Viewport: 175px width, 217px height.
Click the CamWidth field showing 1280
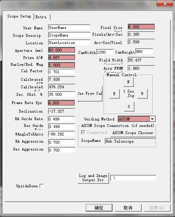105,52
